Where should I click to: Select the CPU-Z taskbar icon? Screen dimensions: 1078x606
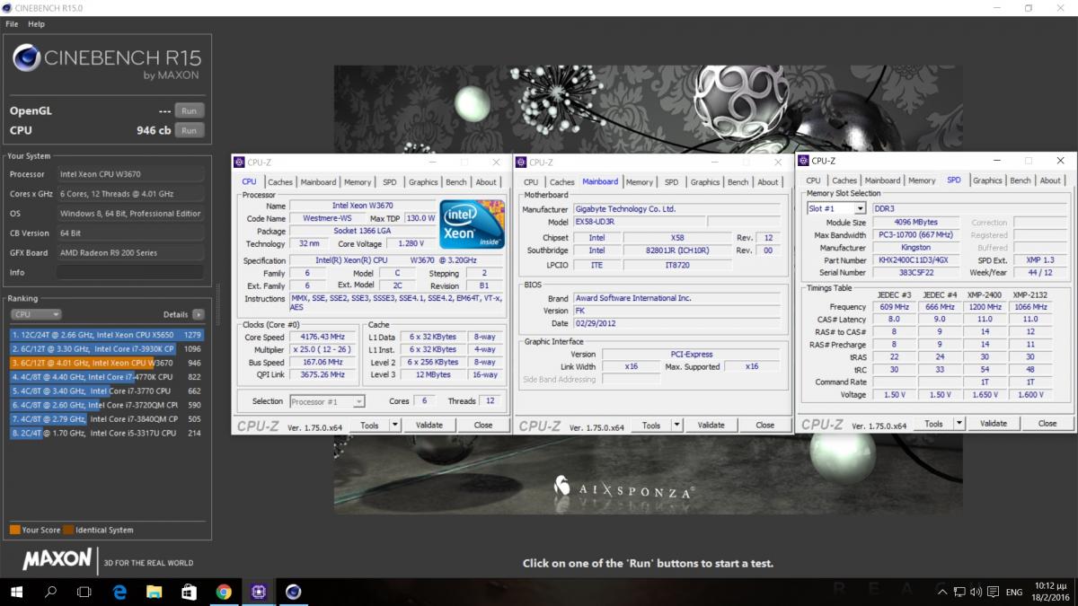[x=258, y=592]
